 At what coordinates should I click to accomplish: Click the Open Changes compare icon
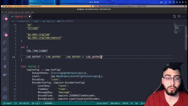pos(174,16)
